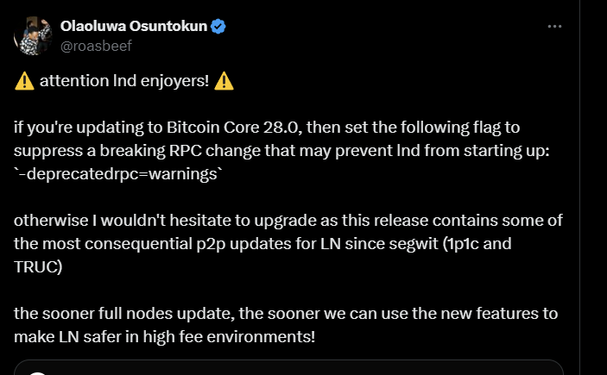This screenshot has width=607, height=375.
Task: Open the embedded quoted tweet card
Action: coord(288,368)
